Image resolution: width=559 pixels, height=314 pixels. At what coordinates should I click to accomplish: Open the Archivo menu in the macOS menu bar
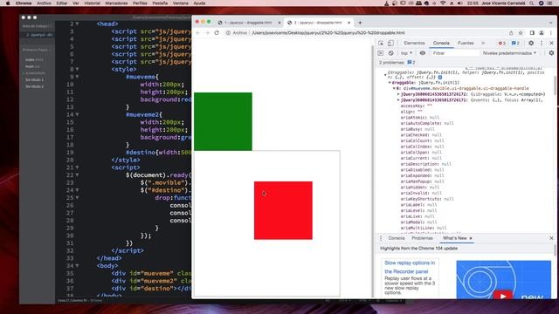tap(44, 3)
